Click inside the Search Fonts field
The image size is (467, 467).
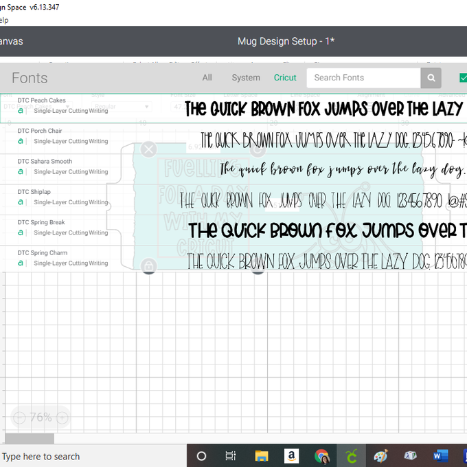[x=363, y=78]
